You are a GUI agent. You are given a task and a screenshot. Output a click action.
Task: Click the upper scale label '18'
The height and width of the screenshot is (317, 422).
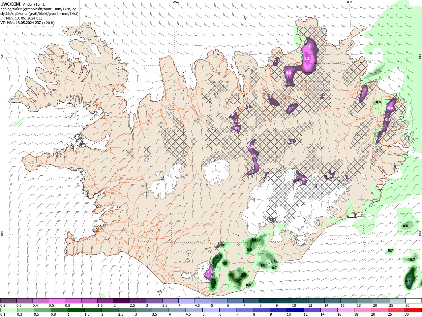359,305
